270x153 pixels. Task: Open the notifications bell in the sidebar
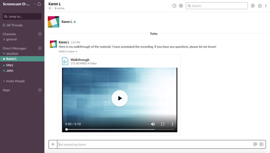[x=39, y=4]
